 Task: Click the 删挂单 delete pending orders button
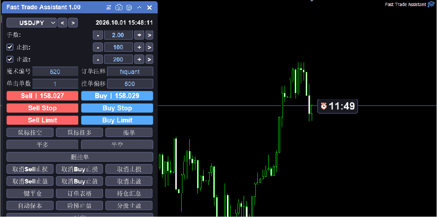click(80, 157)
